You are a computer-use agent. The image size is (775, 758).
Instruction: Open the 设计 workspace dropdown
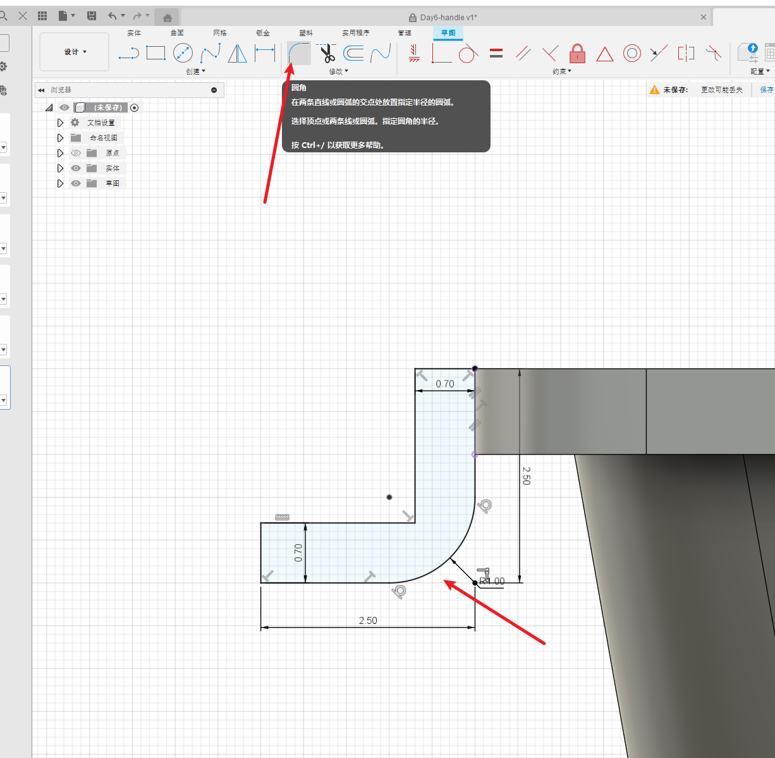tap(75, 52)
